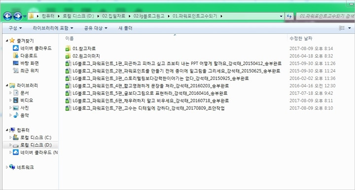Click the 음악 library icon

16,115
